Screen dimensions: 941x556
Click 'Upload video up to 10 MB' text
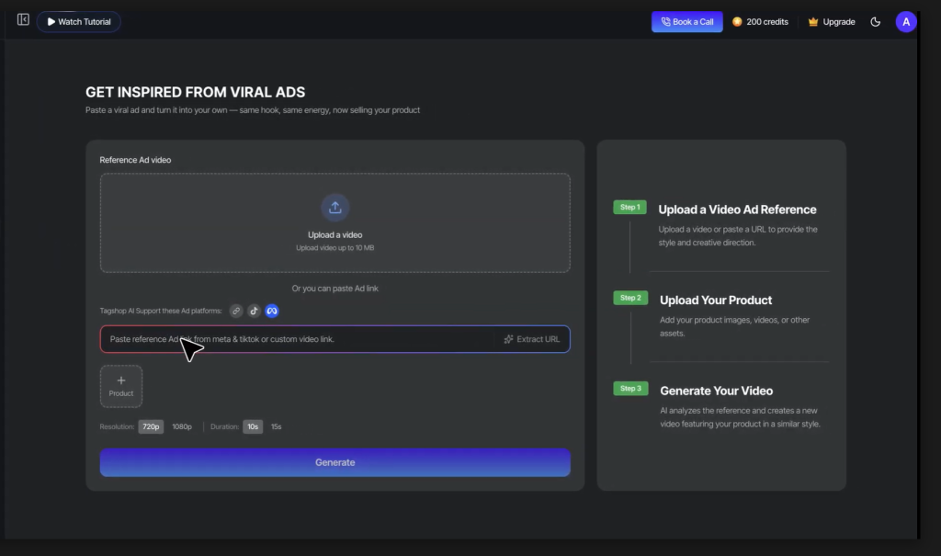tap(334, 247)
